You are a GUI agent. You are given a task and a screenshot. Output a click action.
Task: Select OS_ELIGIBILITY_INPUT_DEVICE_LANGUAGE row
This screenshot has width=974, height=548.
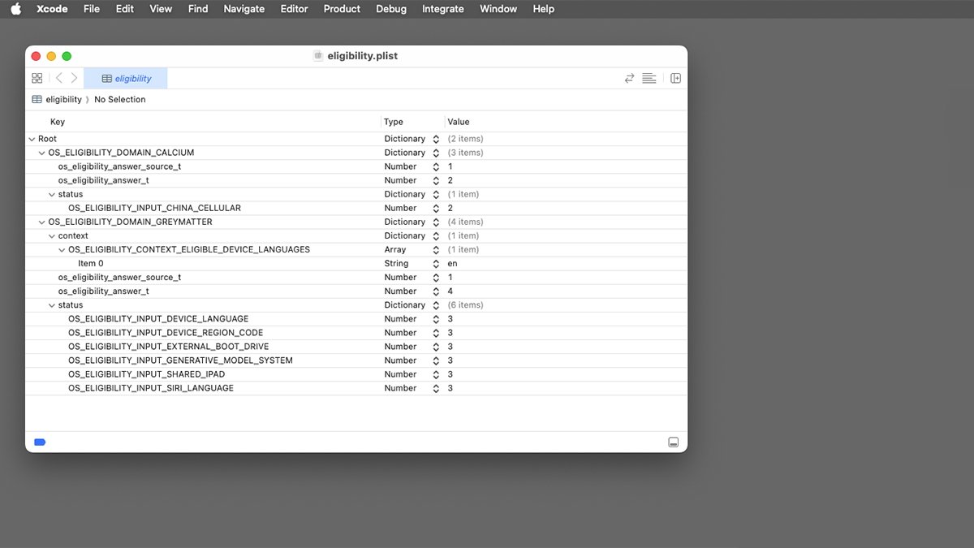[x=356, y=319]
